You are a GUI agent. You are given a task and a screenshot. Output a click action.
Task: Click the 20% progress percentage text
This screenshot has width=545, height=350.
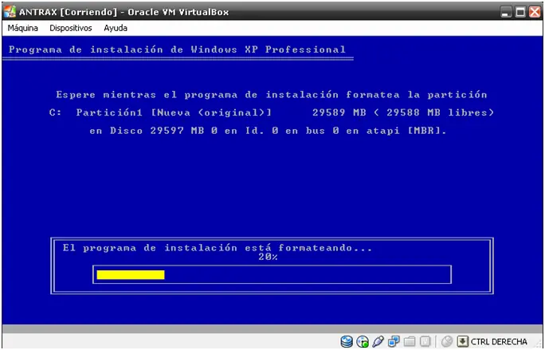coord(268,257)
